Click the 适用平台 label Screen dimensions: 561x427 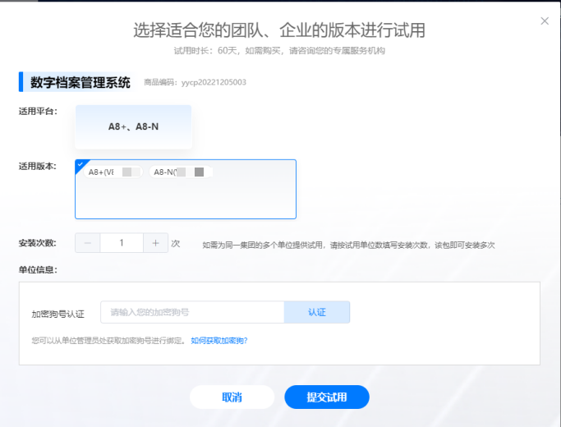(x=38, y=111)
